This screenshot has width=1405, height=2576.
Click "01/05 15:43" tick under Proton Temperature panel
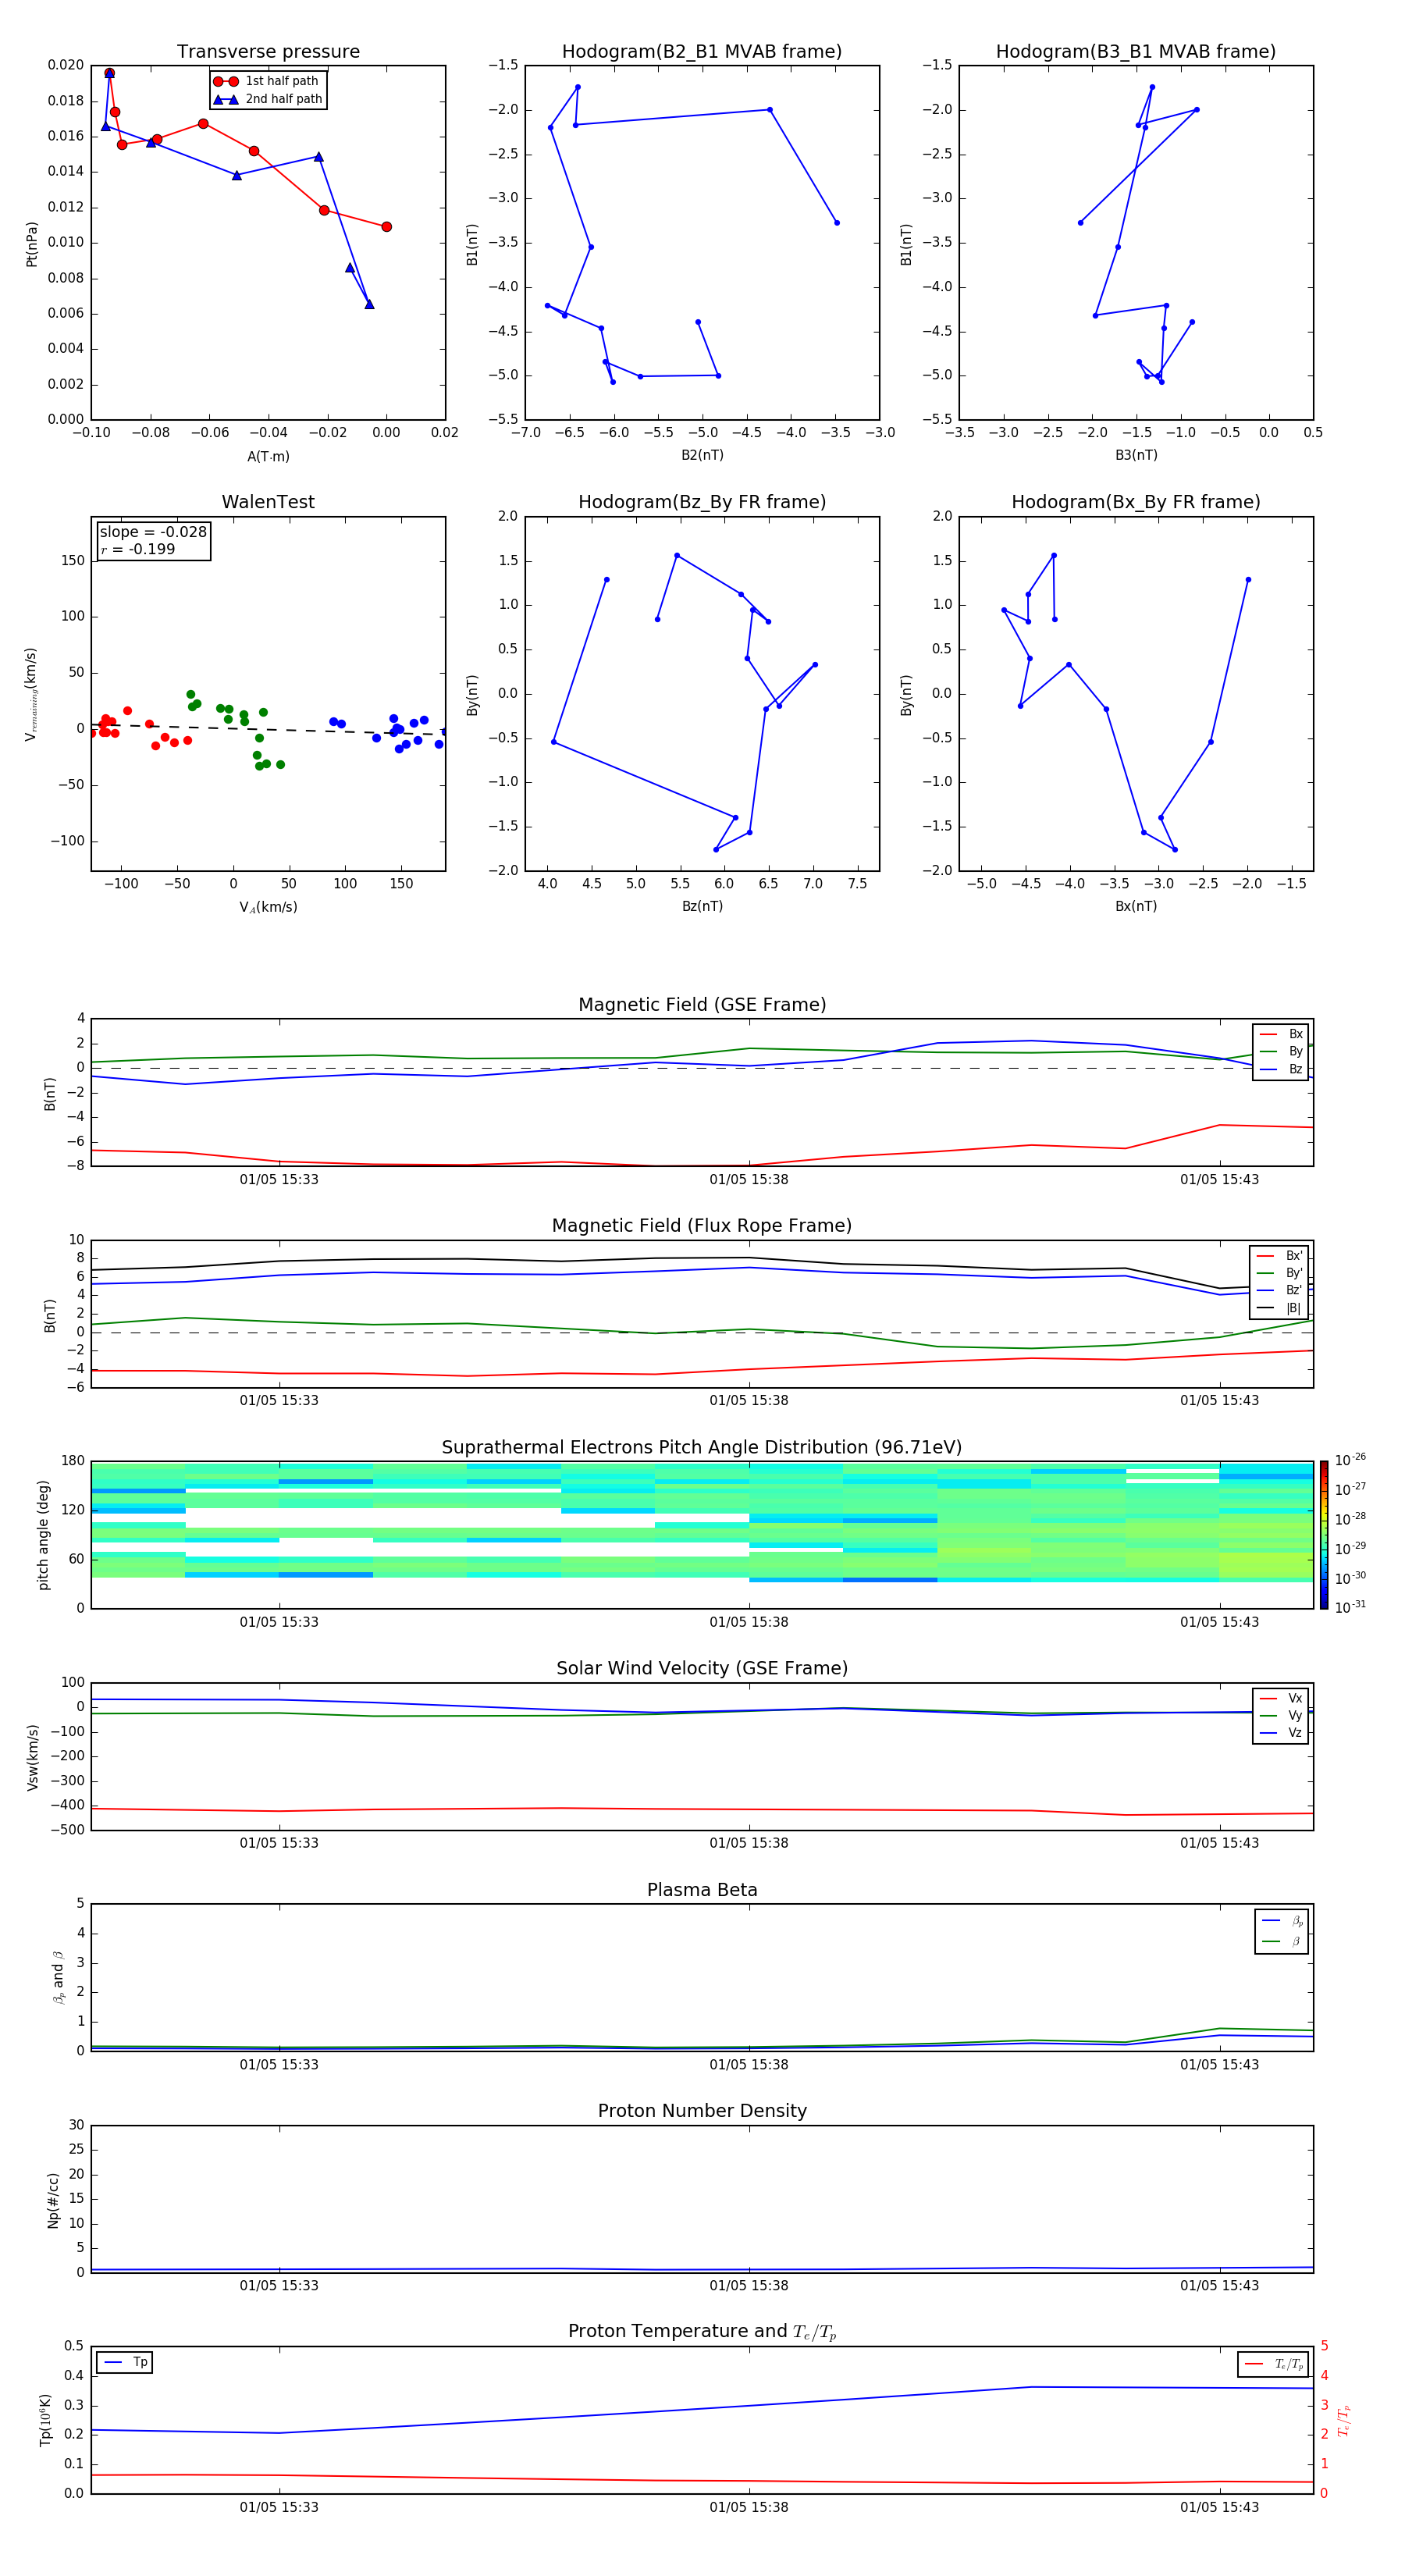(1219, 2507)
